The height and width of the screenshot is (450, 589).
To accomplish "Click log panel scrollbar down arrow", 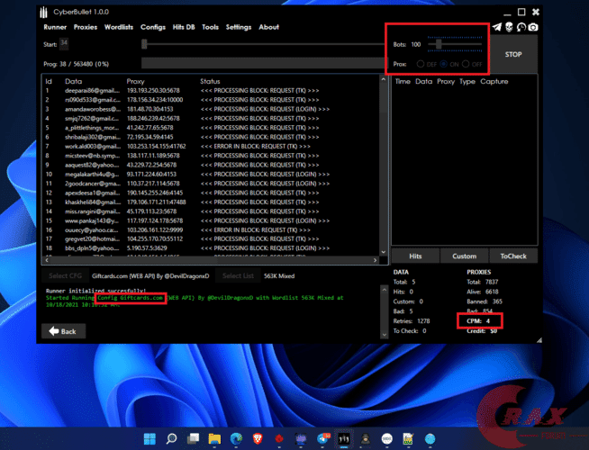I will [x=384, y=335].
